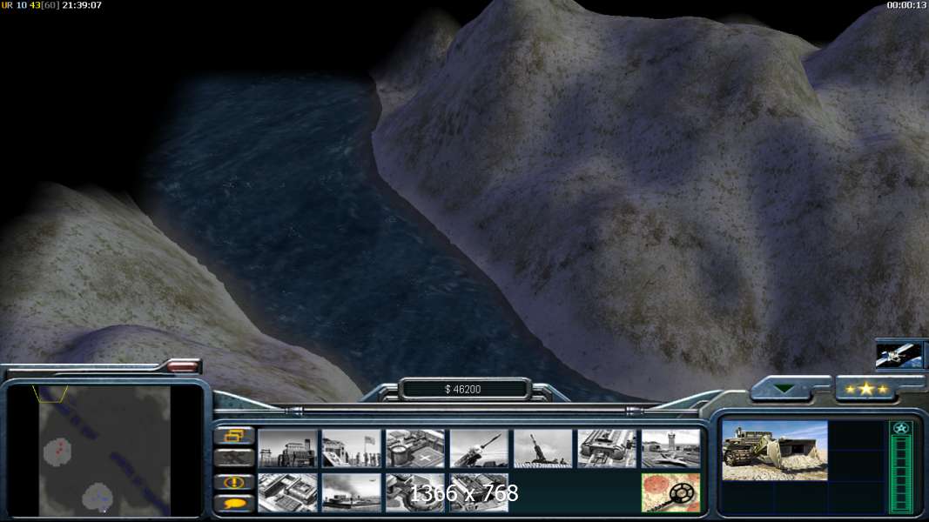Select the first building icon in the build row
Viewport: 929px width, 522px height.
(287, 449)
